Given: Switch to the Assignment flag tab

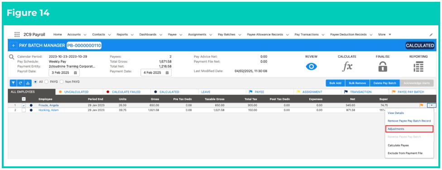Looking at the screenshot, I should (x=317, y=92).
